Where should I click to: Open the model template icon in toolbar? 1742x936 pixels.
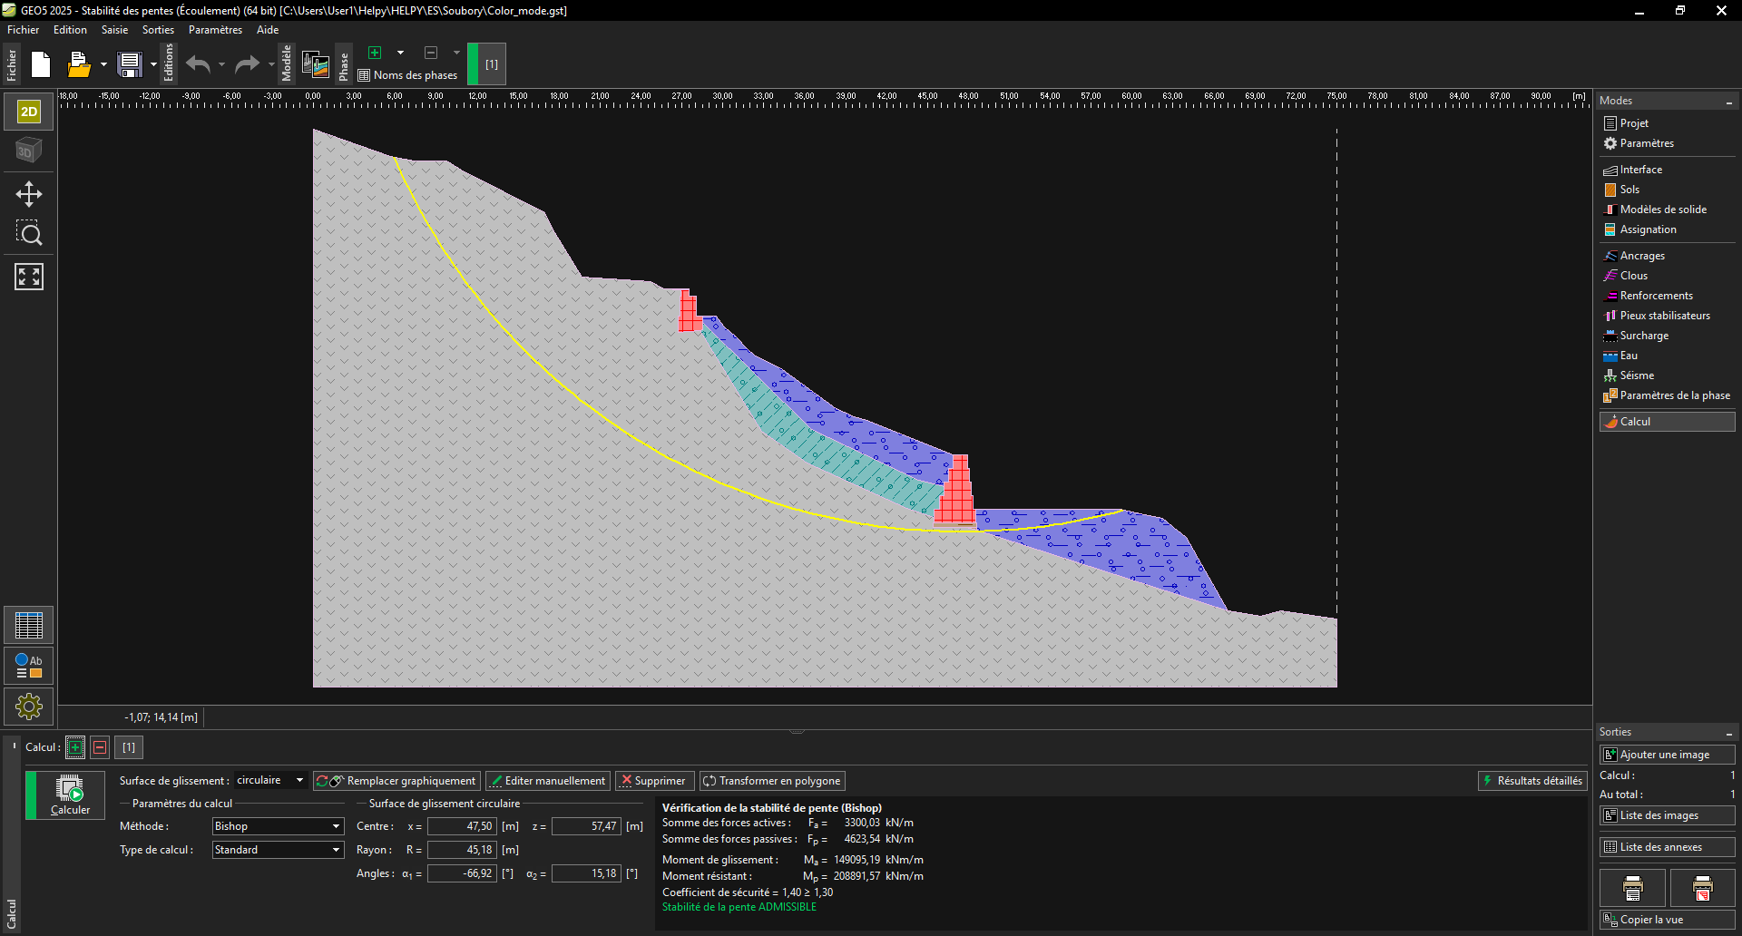pos(316,64)
